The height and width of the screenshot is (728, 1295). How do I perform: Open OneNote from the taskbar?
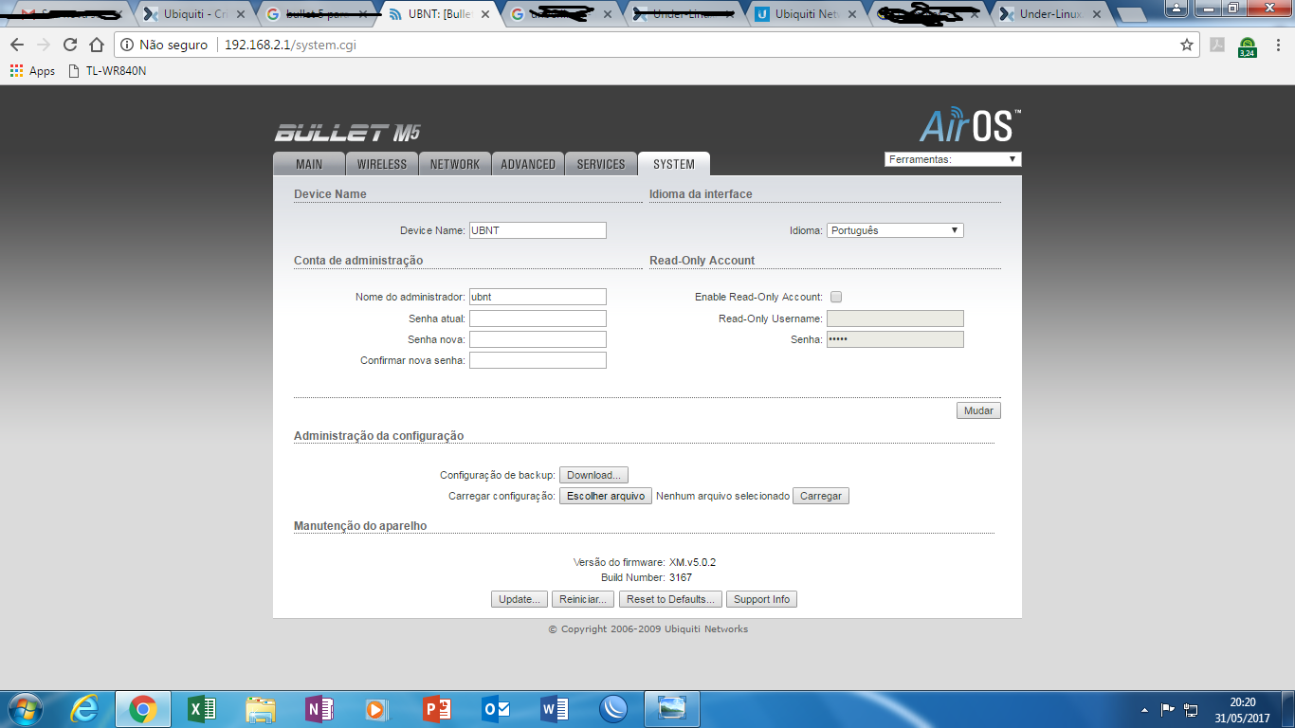[x=319, y=708]
